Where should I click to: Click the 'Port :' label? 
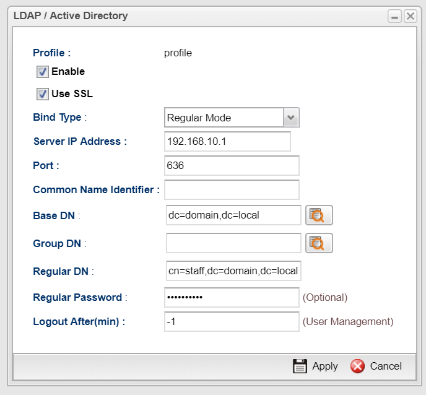[46, 165]
